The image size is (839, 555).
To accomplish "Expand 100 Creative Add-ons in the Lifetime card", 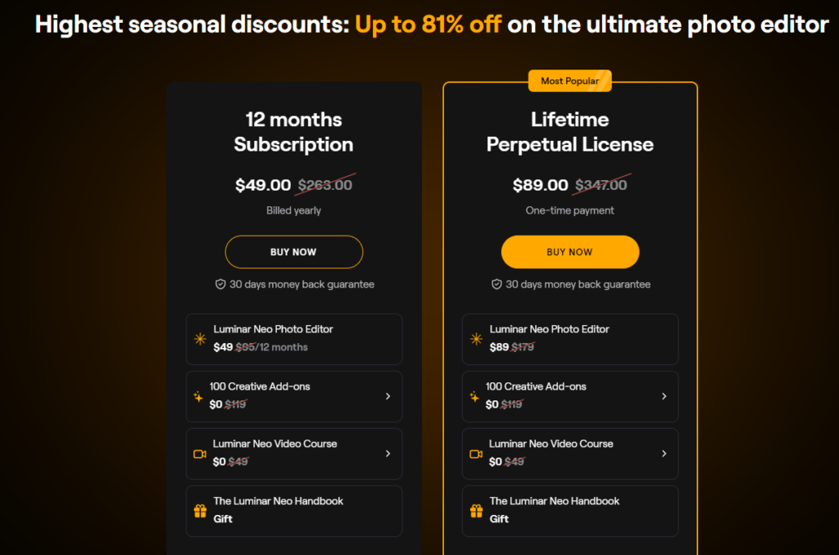I will (664, 395).
